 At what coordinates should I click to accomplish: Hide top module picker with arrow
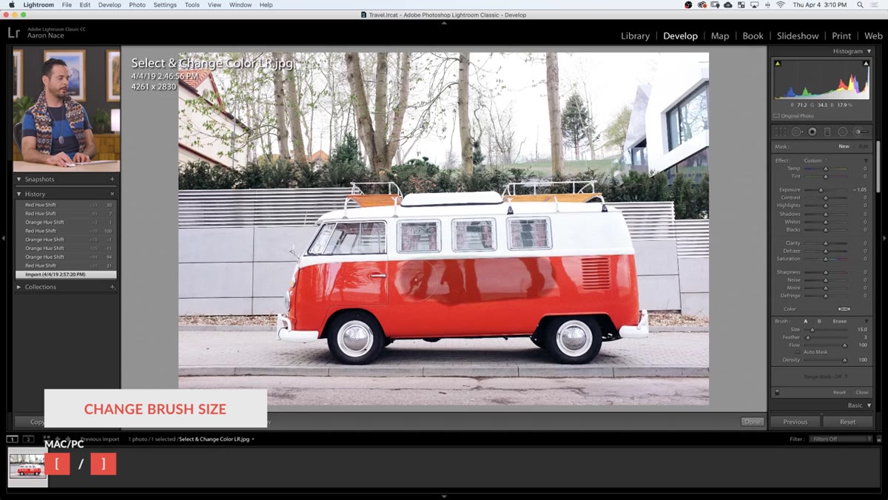(x=444, y=23)
